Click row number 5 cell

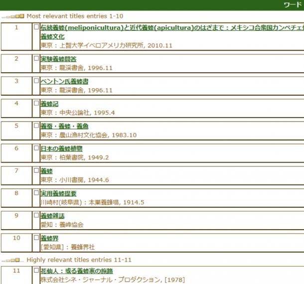click(x=16, y=131)
